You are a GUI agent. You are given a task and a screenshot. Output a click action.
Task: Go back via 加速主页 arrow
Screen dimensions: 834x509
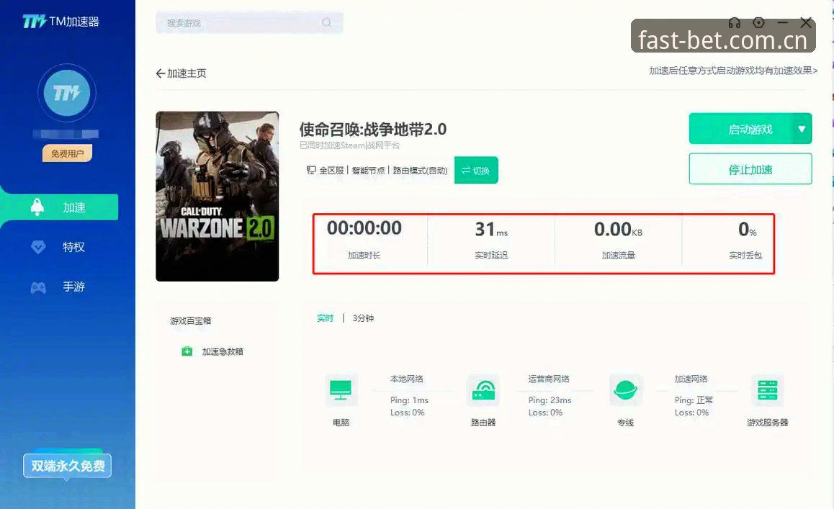(x=181, y=73)
